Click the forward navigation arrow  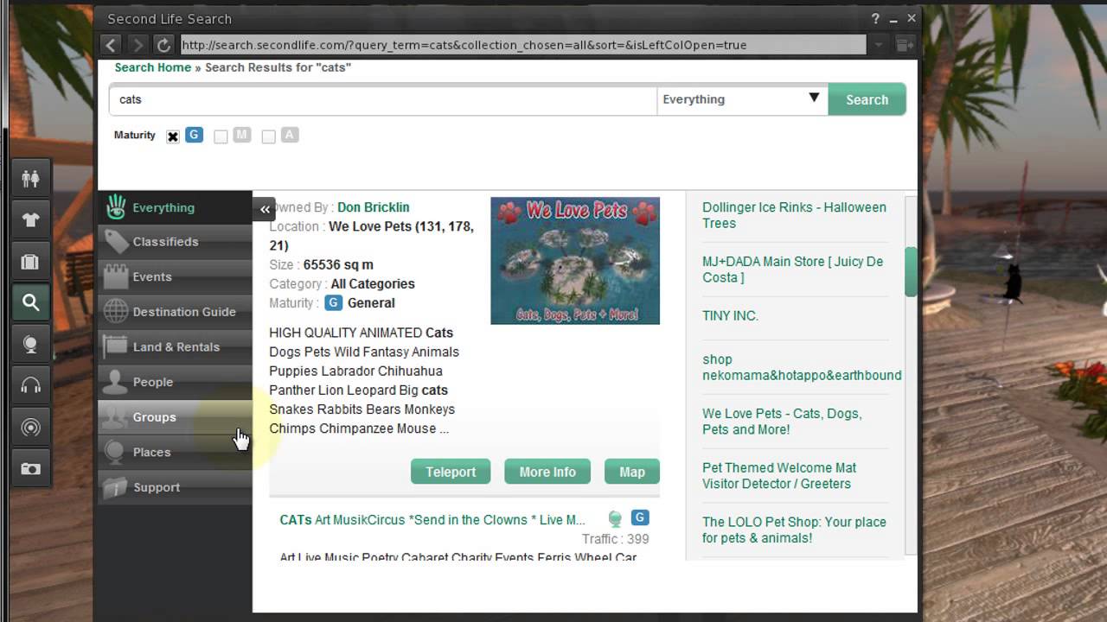click(138, 45)
